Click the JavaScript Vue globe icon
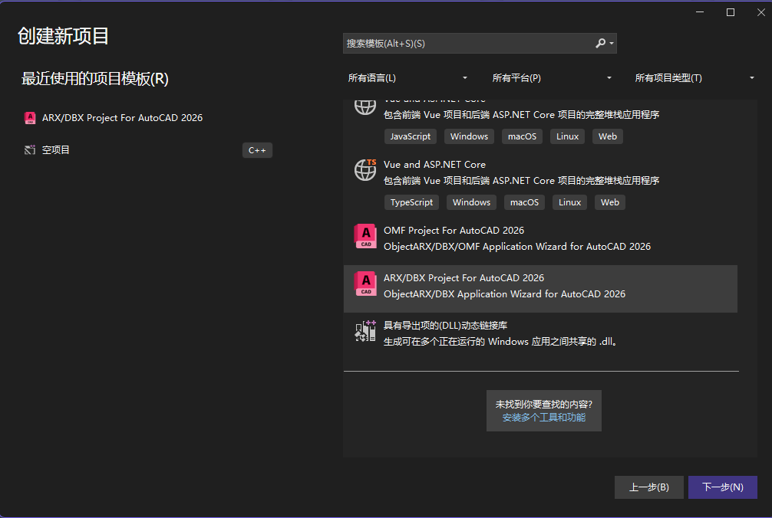The height and width of the screenshot is (518, 772). 365,107
